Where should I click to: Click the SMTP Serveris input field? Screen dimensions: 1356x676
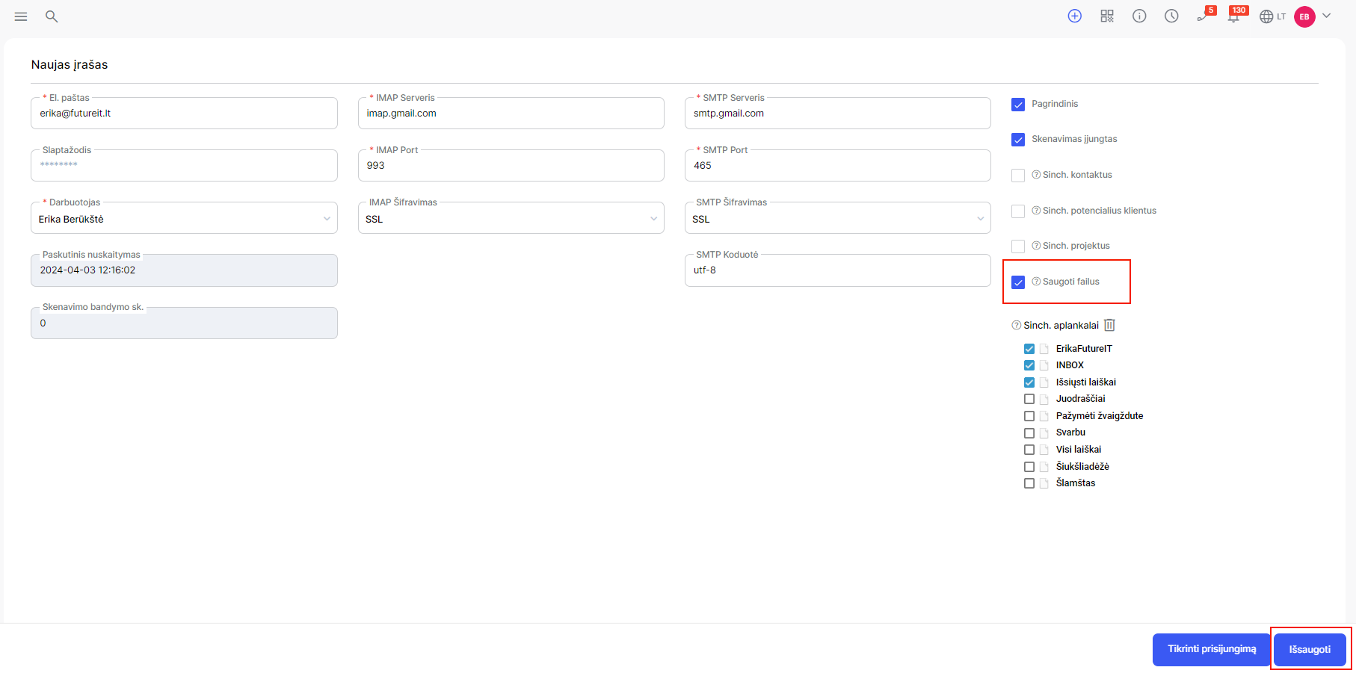[x=837, y=114]
